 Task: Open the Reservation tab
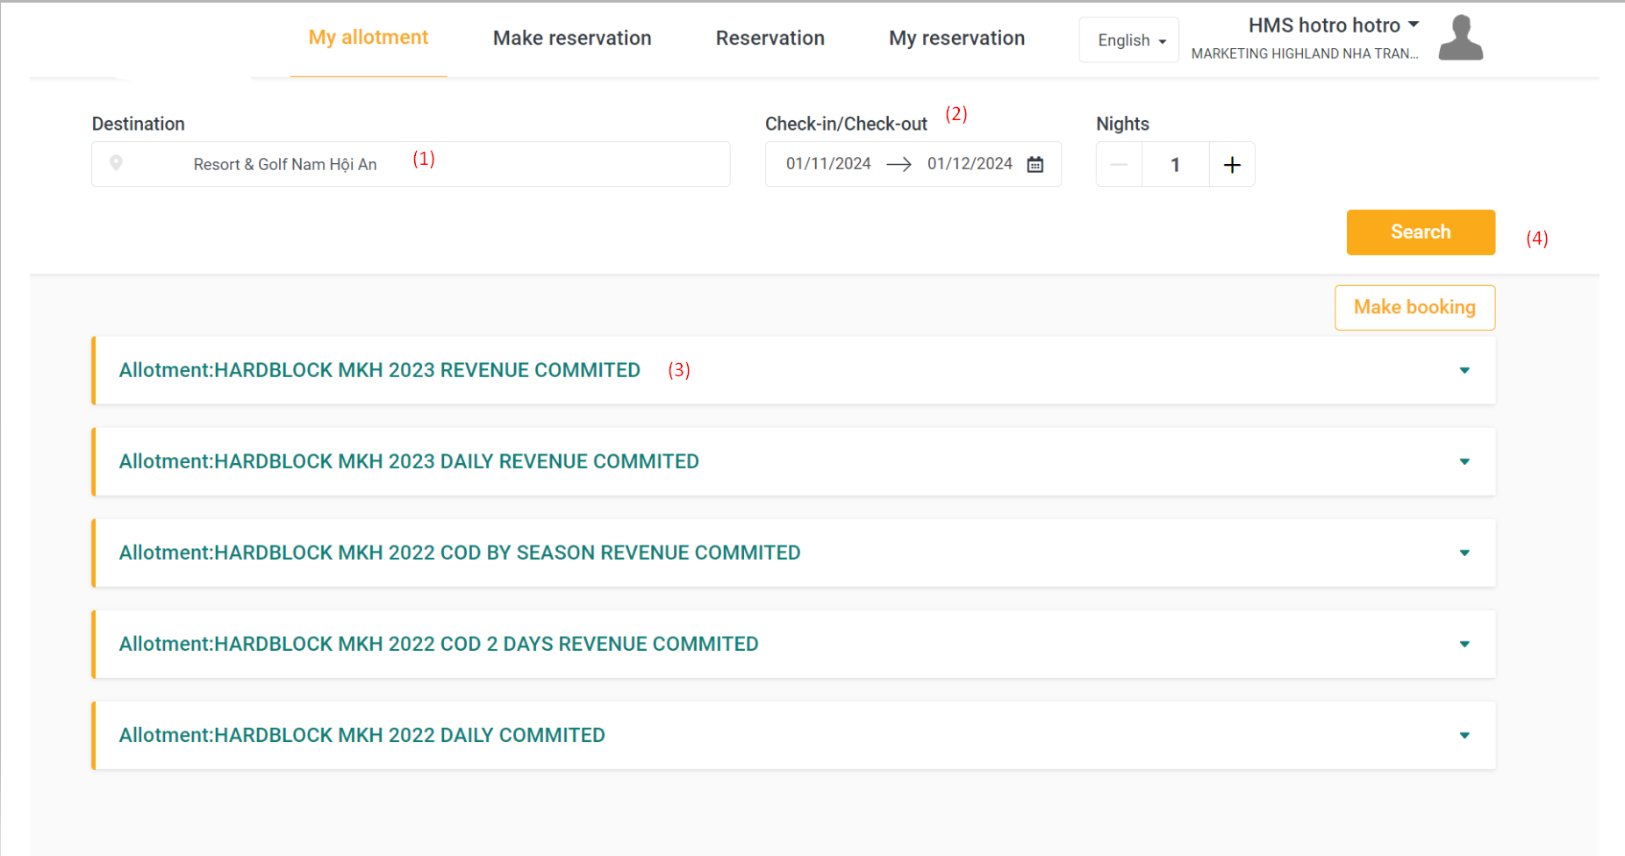coord(770,39)
